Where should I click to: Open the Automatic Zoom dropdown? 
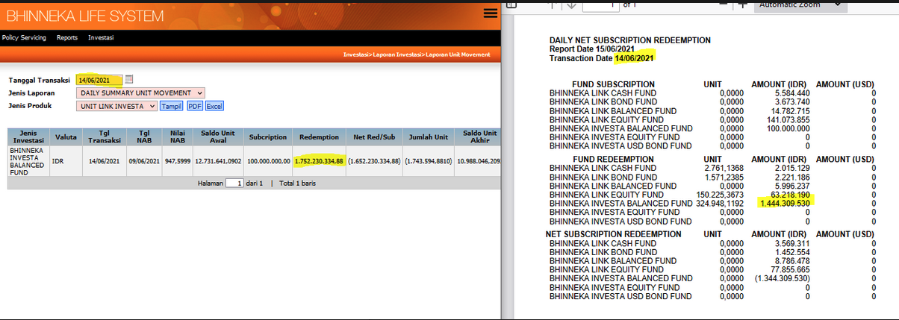pos(800,4)
